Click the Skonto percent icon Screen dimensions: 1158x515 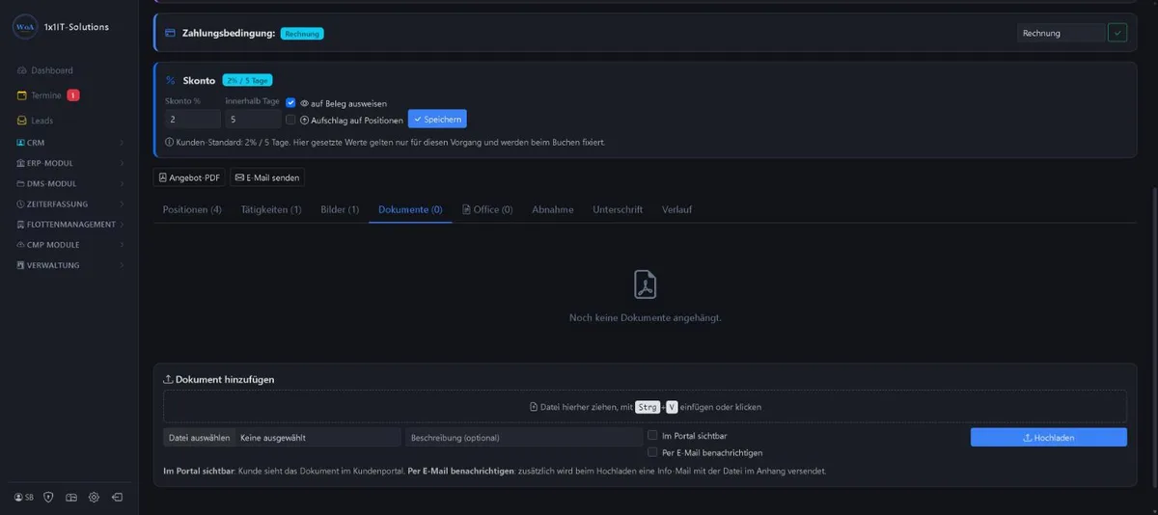170,81
